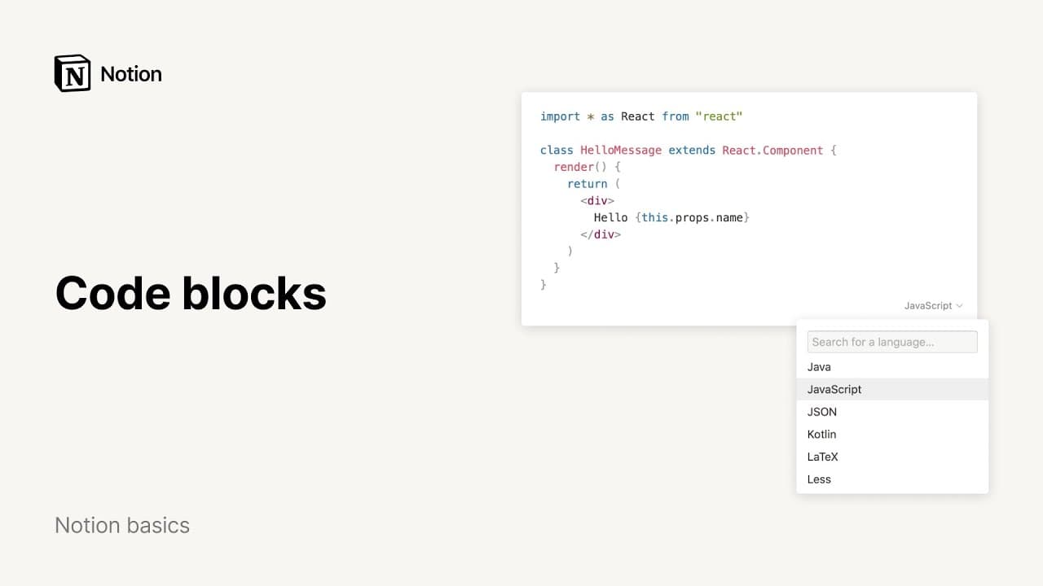Choose the highlighted JavaScript option in list

tap(834, 389)
